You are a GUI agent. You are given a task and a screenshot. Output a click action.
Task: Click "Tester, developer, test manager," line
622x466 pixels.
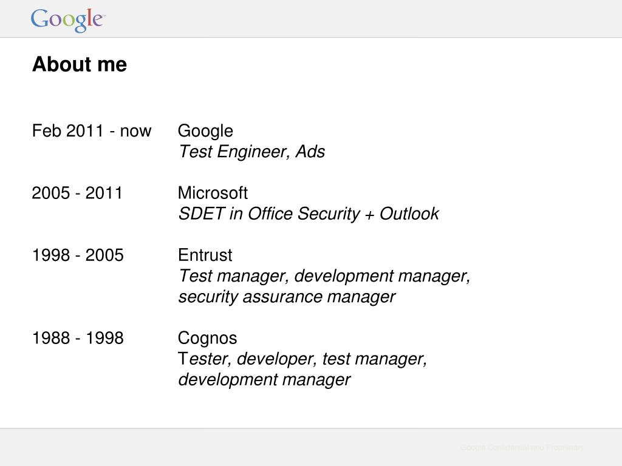coord(302,359)
